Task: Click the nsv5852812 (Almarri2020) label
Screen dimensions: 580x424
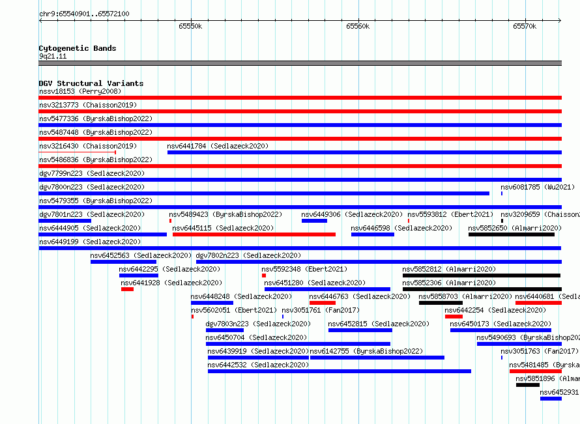Action: [x=449, y=269]
